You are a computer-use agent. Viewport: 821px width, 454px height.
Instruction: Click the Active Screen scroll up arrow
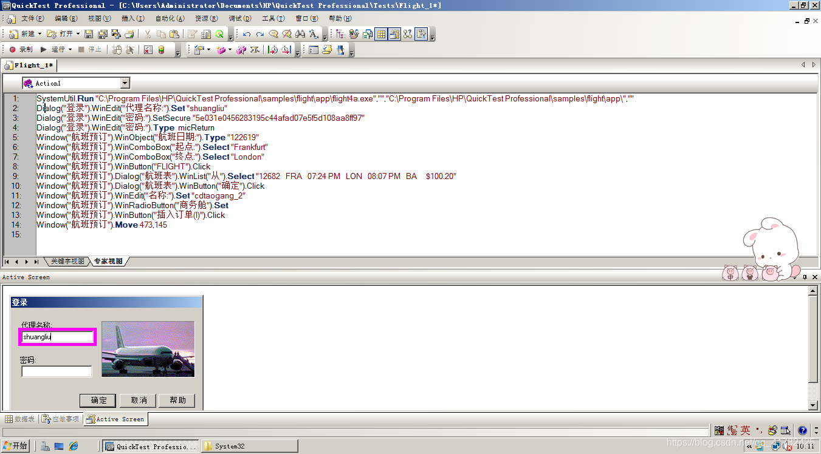(x=813, y=291)
